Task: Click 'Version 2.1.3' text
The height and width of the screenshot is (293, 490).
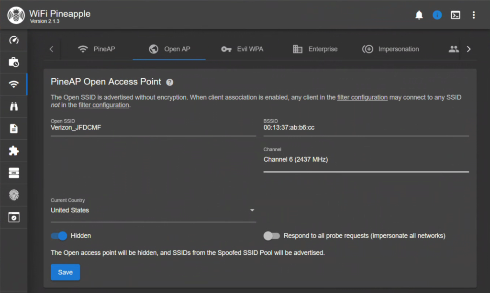Action: 45,21
